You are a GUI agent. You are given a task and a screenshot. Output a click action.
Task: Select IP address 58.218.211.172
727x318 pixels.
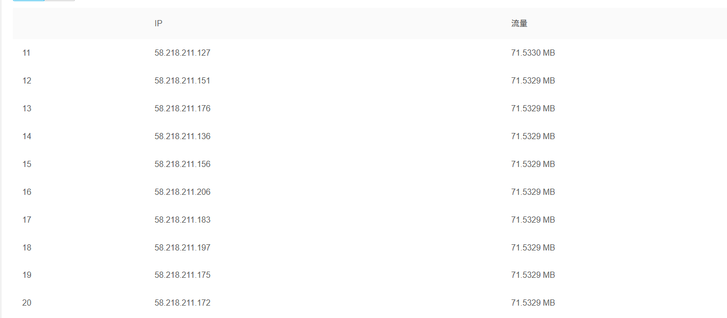pos(182,303)
